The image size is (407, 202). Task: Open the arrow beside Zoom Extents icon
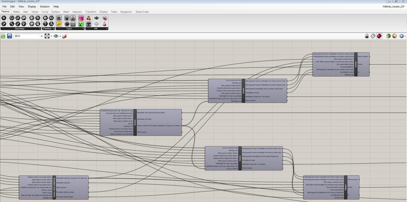(51, 36)
